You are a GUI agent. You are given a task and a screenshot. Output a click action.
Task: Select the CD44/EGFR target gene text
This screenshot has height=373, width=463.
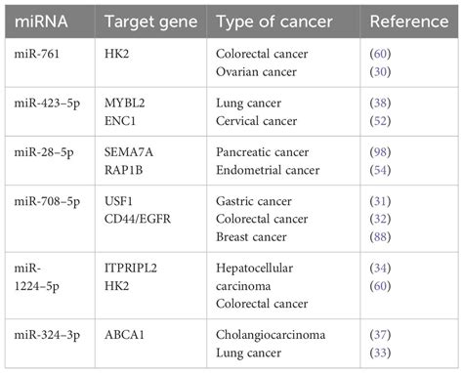coord(138,219)
